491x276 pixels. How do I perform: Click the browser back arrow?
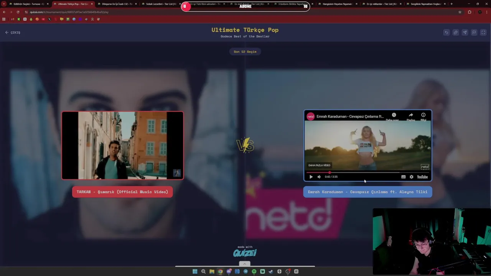tap(4, 12)
